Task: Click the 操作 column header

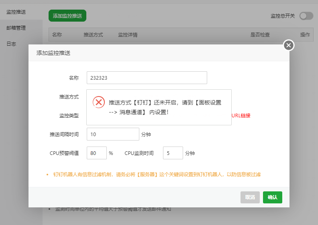Action: click(305, 35)
